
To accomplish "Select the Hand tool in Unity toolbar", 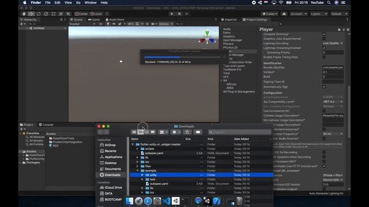I will (x=24, y=14).
